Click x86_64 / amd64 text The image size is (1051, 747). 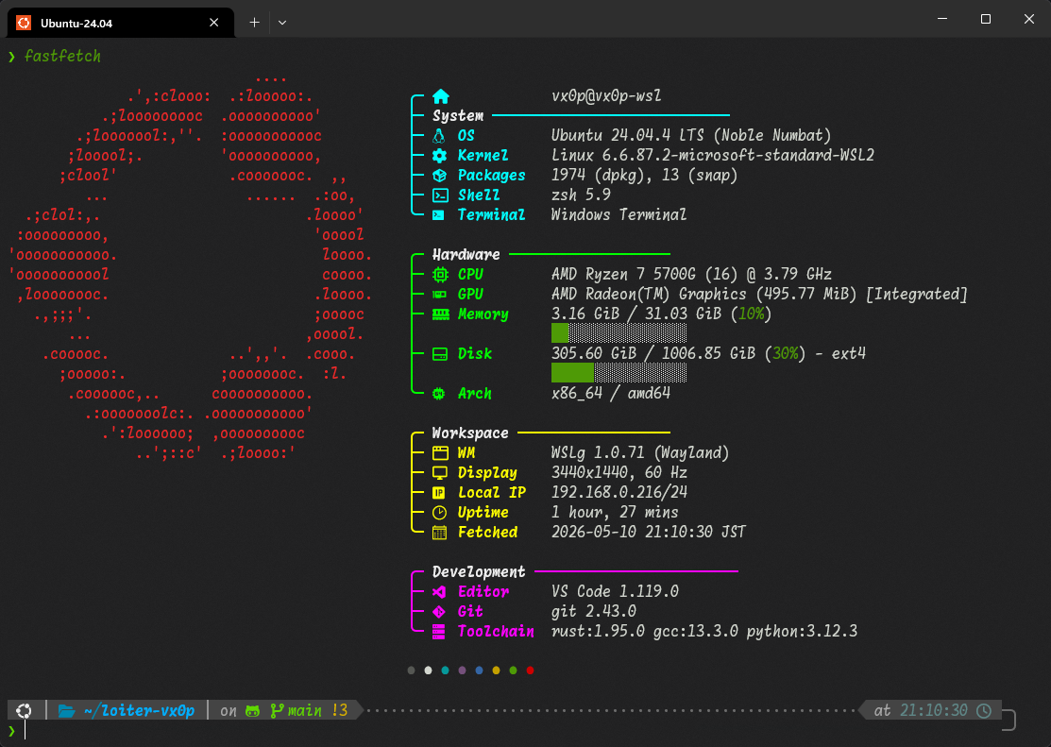coord(611,394)
